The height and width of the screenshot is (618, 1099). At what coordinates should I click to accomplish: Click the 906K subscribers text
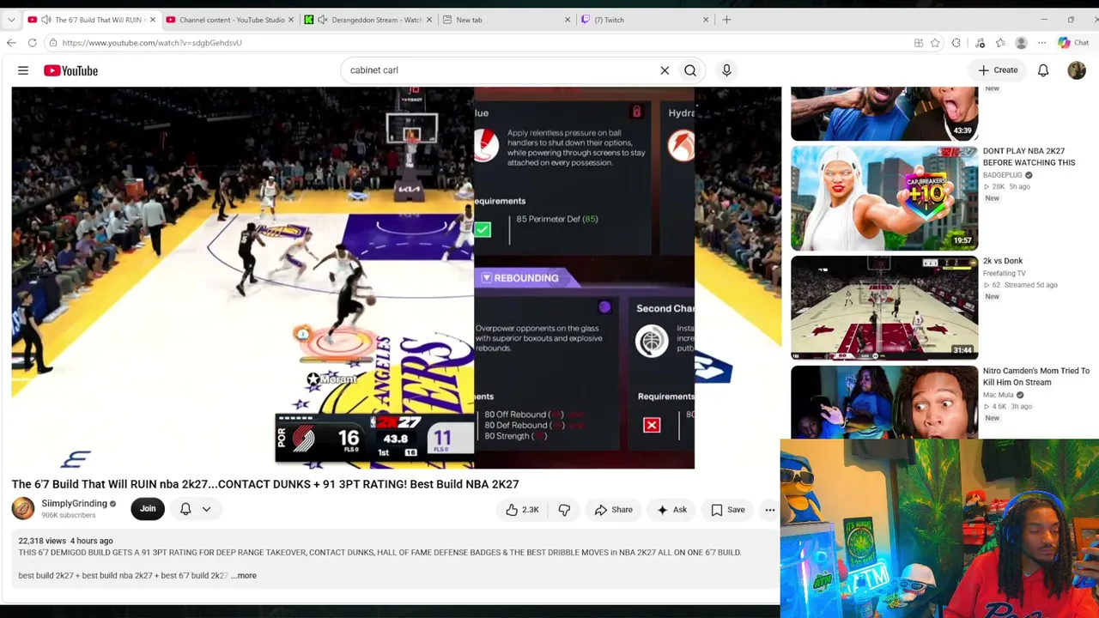coord(69,516)
